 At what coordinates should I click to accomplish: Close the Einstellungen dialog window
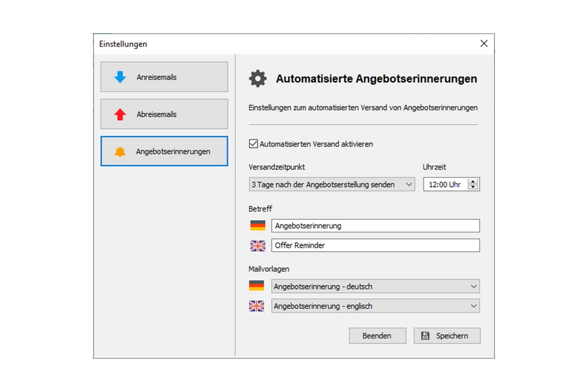click(x=484, y=44)
